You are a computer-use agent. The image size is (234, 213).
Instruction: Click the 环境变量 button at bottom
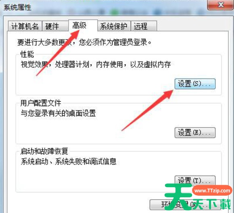[x=185, y=205]
